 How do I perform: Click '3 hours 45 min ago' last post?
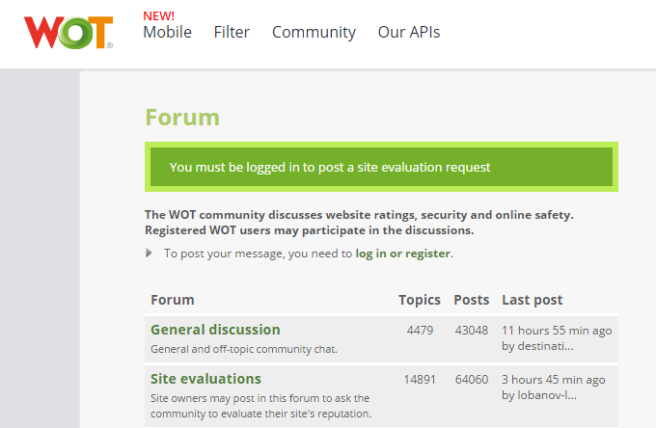point(554,380)
